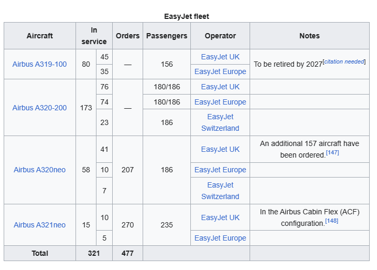The image size is (377, 270).
Task: Click EasyJet Europe operator for A320-200
Action: 220,102
